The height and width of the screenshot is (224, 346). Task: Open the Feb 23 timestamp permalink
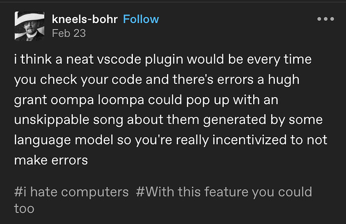click(69, 33)
